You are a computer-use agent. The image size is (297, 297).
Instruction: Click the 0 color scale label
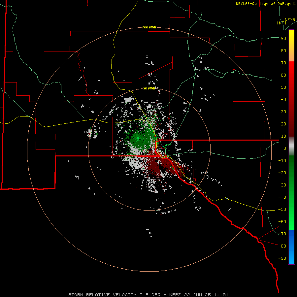pos(285,148)
